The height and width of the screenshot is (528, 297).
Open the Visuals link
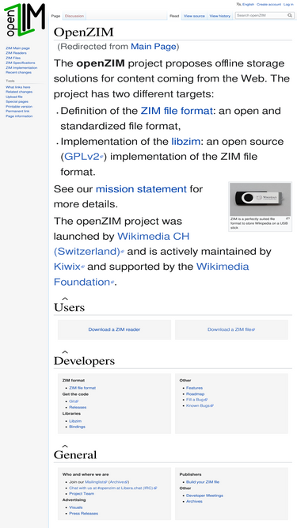[x=76, y=507]
